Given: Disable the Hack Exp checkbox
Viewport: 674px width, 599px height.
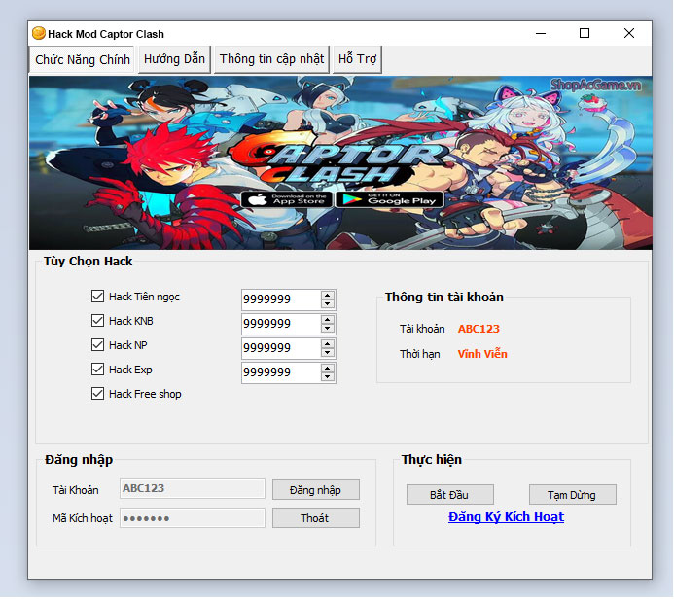Looking at the screenshot, I should 97,370.
